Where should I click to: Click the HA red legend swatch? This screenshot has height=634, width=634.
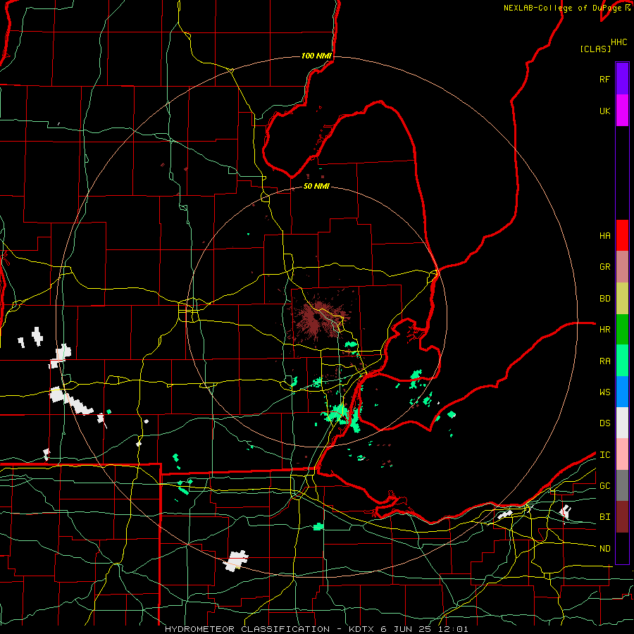click(622, 235)
